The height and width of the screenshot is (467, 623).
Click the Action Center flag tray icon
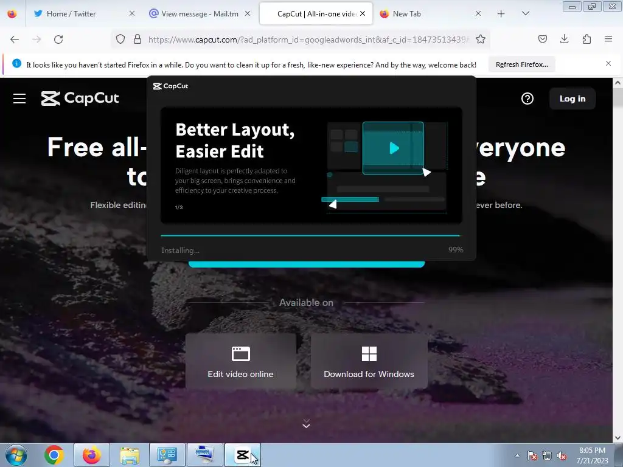click(532, 455)
